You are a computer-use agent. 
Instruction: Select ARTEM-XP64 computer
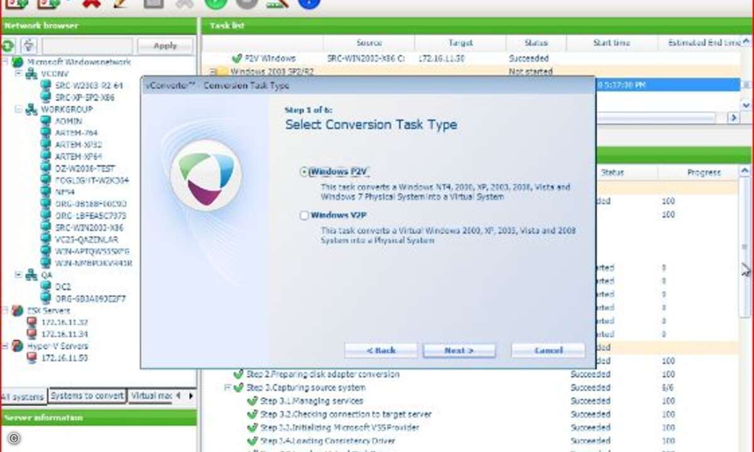pos(79,157)
